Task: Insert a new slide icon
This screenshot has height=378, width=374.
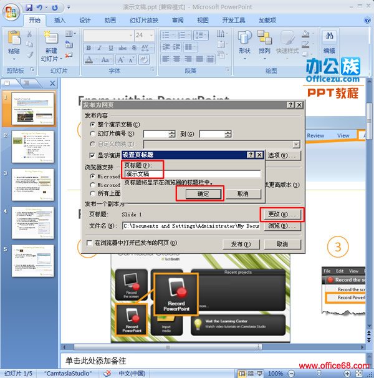Action: tap(51, 37)
